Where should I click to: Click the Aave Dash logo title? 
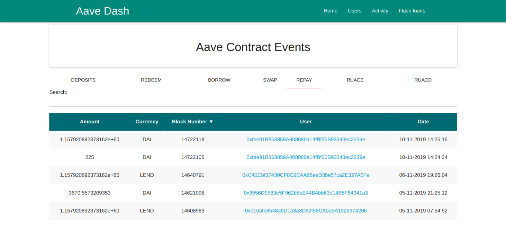point(102,11)
